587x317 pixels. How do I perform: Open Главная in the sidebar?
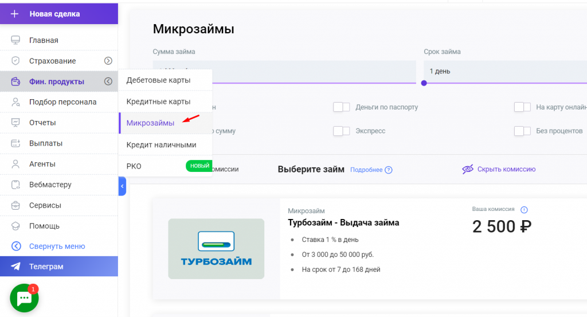pos(59,40)
